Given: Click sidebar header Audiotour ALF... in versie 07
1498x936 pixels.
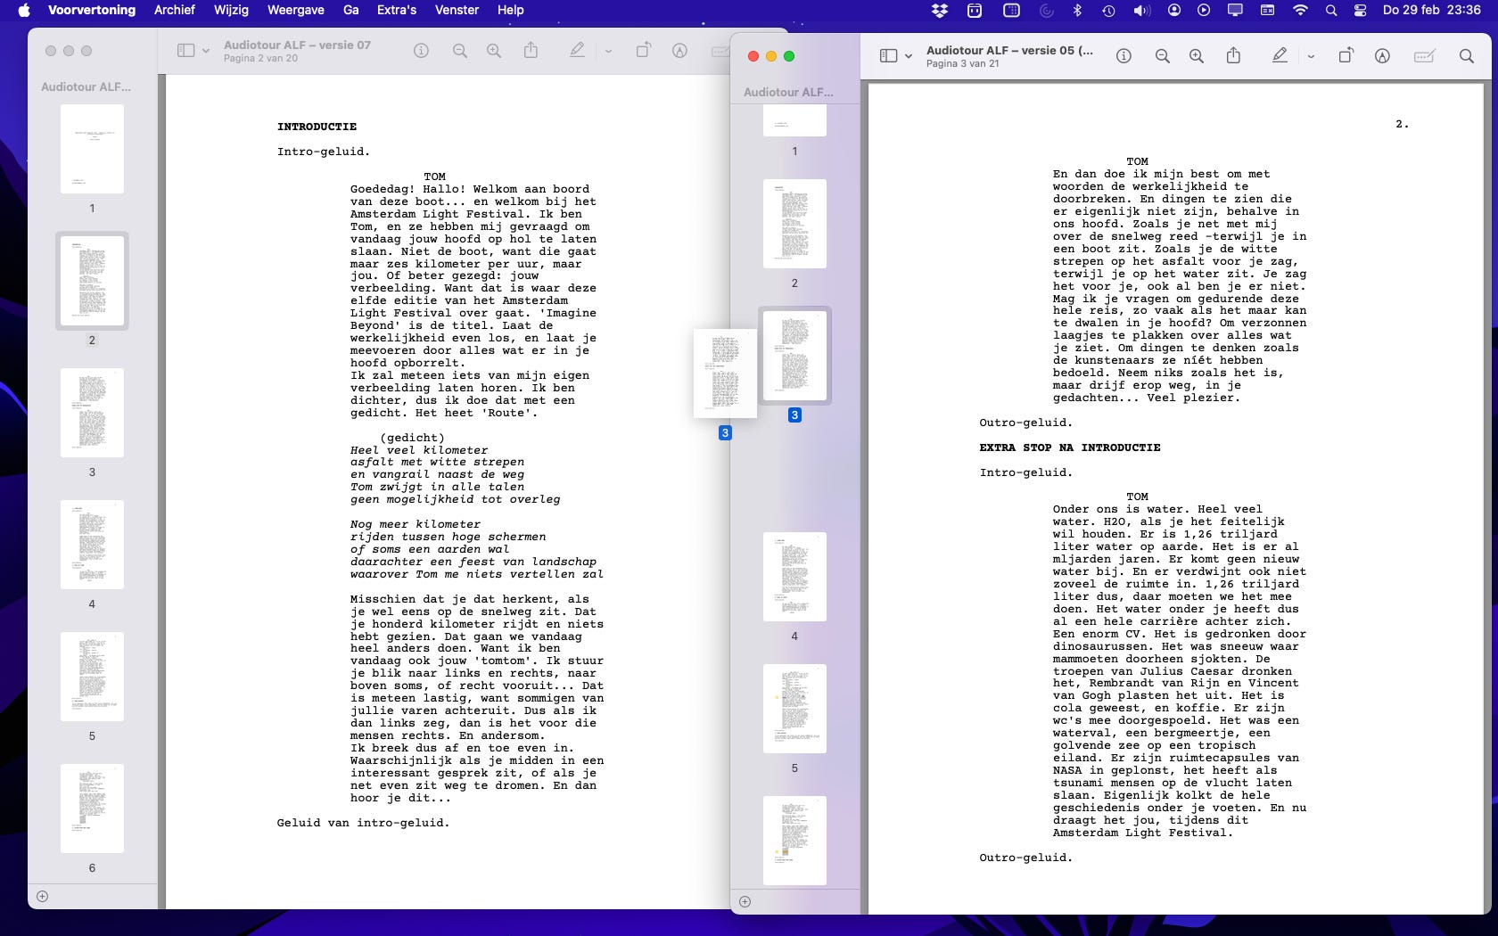Looking at the screenshot, I should (86, 86).
